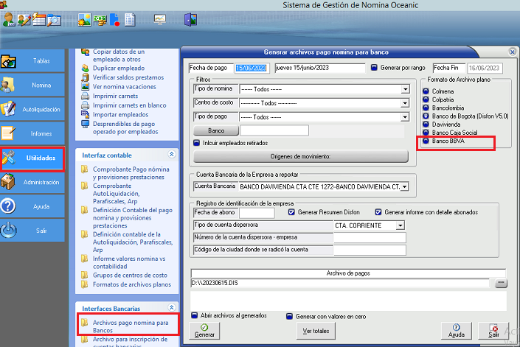Click the calendar with lightning bolt toolbar icon
This screenshot has width=520, height=347.
point(38,20)
